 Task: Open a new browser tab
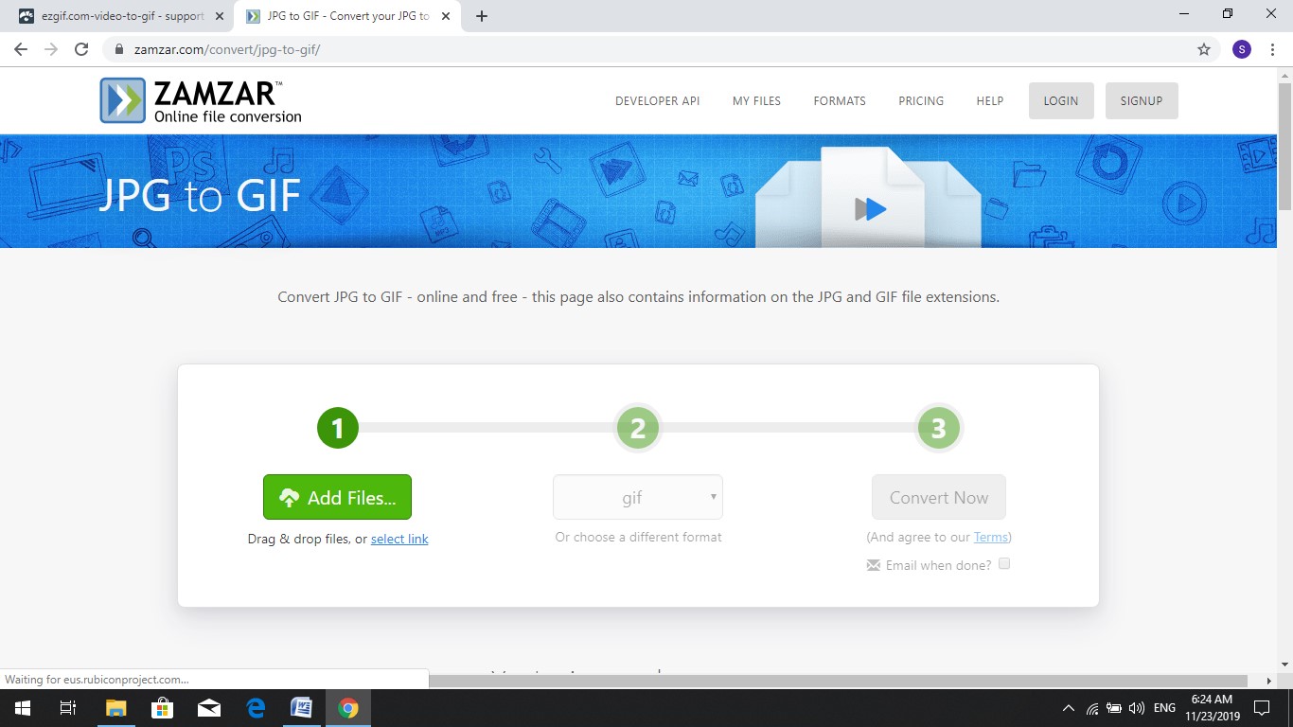click(x=482, y=16)
